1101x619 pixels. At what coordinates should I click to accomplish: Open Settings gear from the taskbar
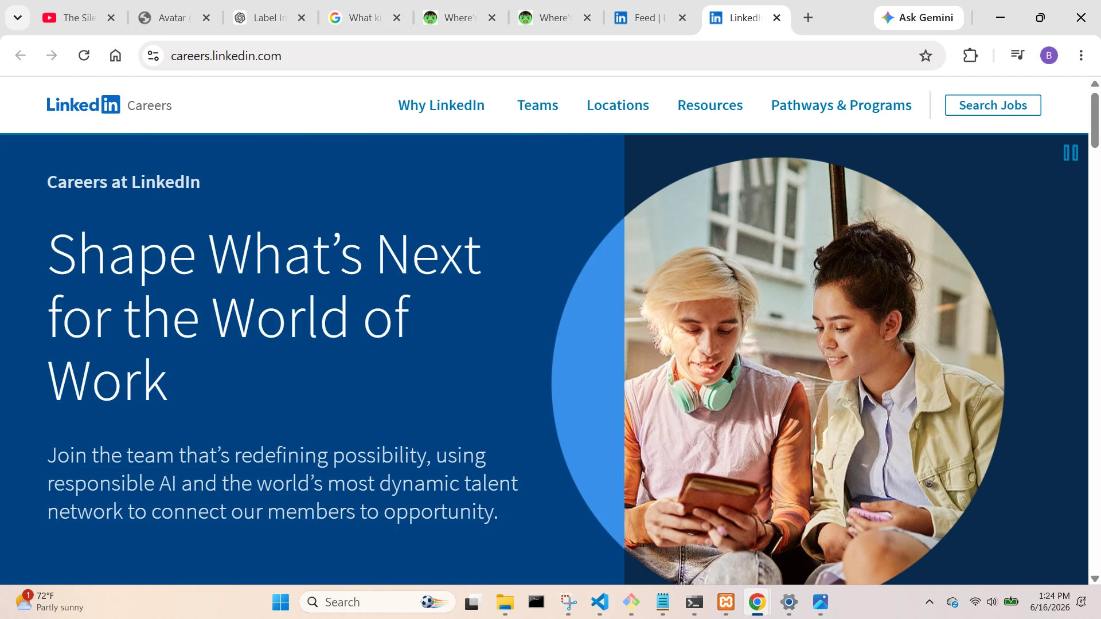[789, 602]
